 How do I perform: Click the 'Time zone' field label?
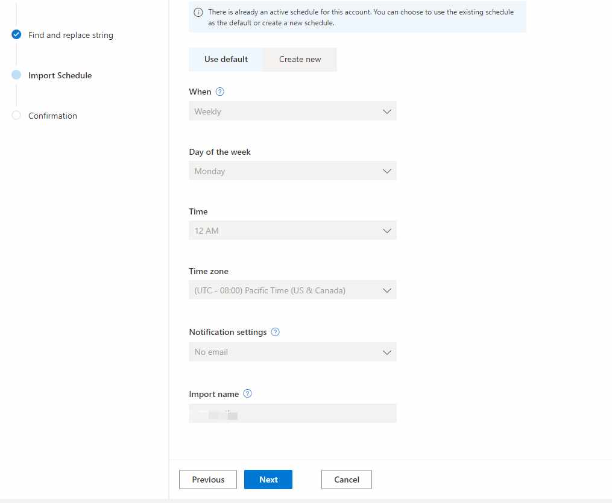coord(209,271)
